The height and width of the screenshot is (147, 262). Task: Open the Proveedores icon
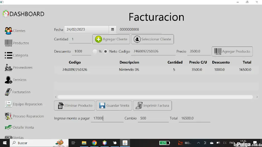8,67
